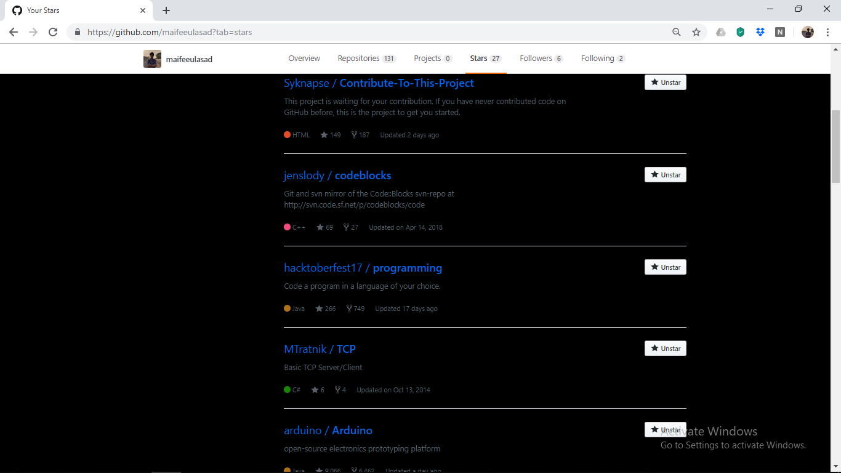Reload the page with the refresh icon

[53, 32]
